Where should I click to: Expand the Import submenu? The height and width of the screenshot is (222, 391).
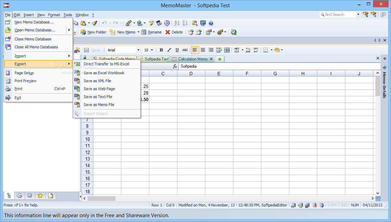click(38, 56)
